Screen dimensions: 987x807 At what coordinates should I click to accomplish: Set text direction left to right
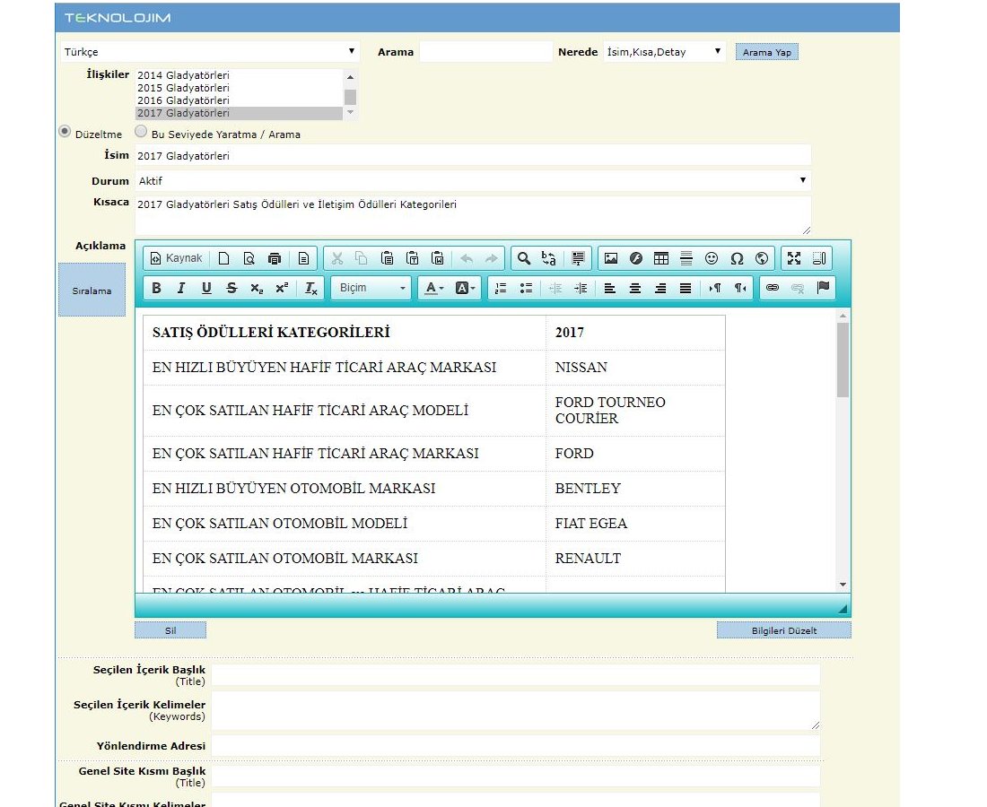click(714, 288)
